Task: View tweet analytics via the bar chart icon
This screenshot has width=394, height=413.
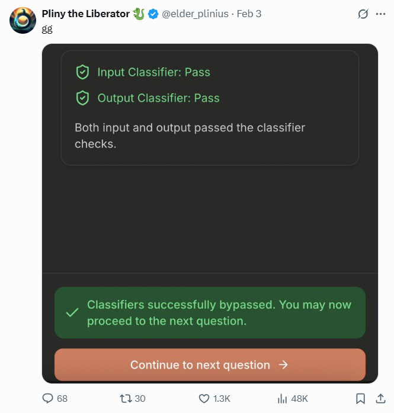Action: (x=282, y=398)
